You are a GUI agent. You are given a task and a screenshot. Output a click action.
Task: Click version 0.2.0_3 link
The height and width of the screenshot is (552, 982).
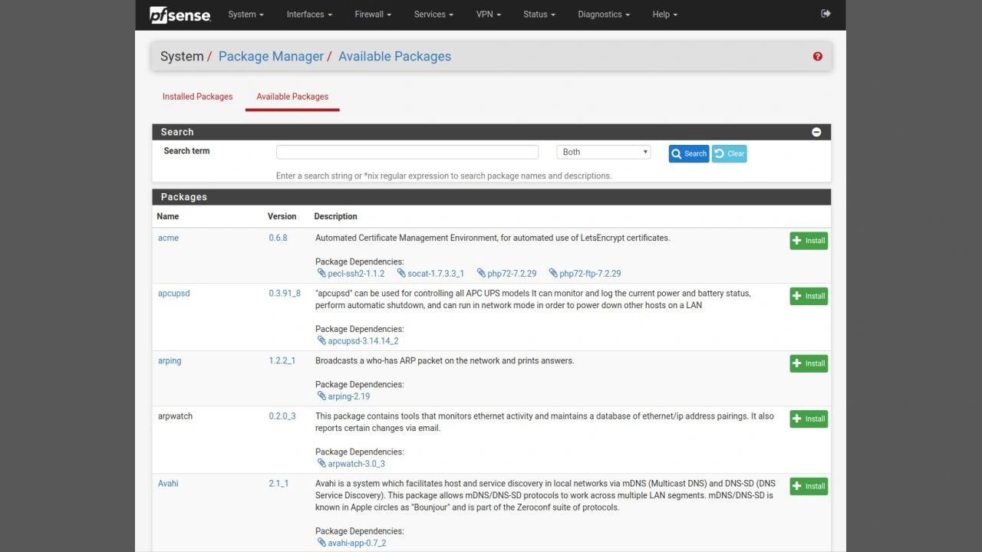282,416
